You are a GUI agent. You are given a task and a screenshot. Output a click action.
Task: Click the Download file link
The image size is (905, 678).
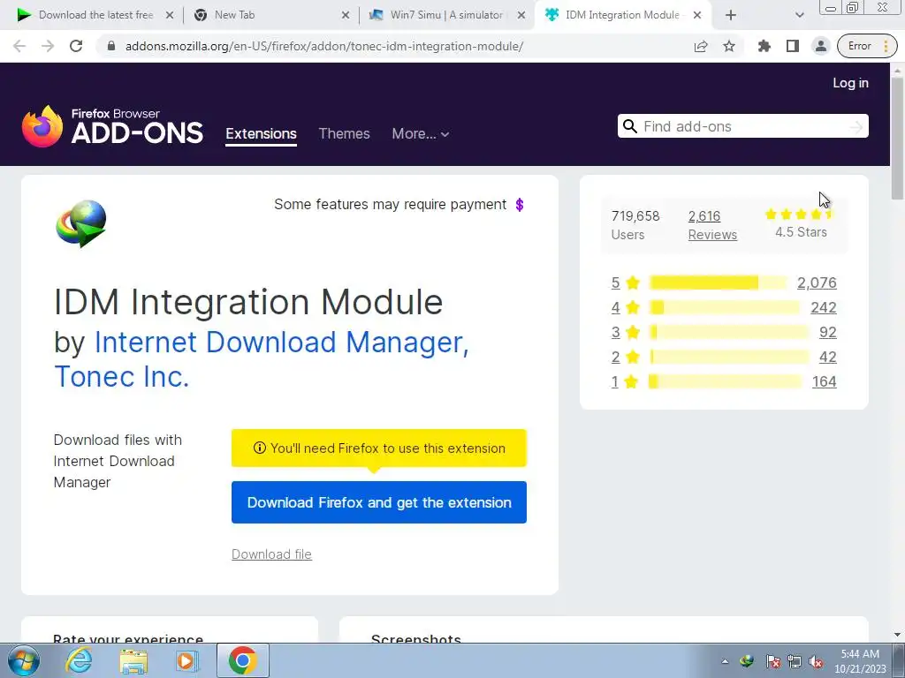(271, 554)
